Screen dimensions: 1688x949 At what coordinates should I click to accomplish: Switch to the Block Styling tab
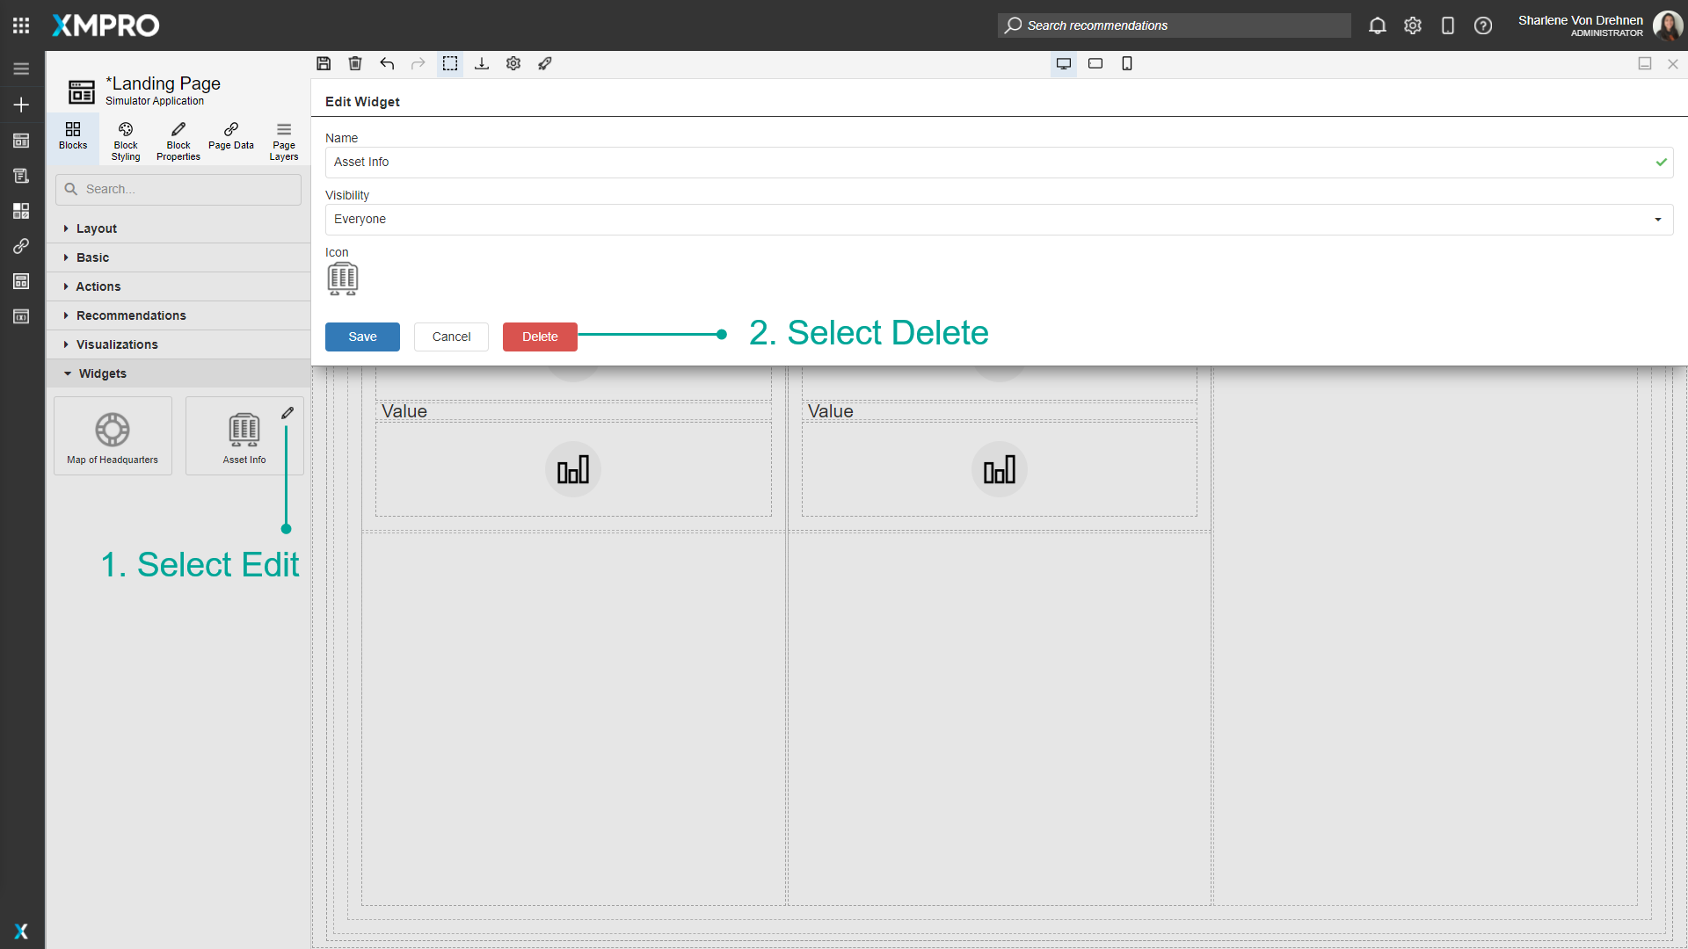[125, 141]
